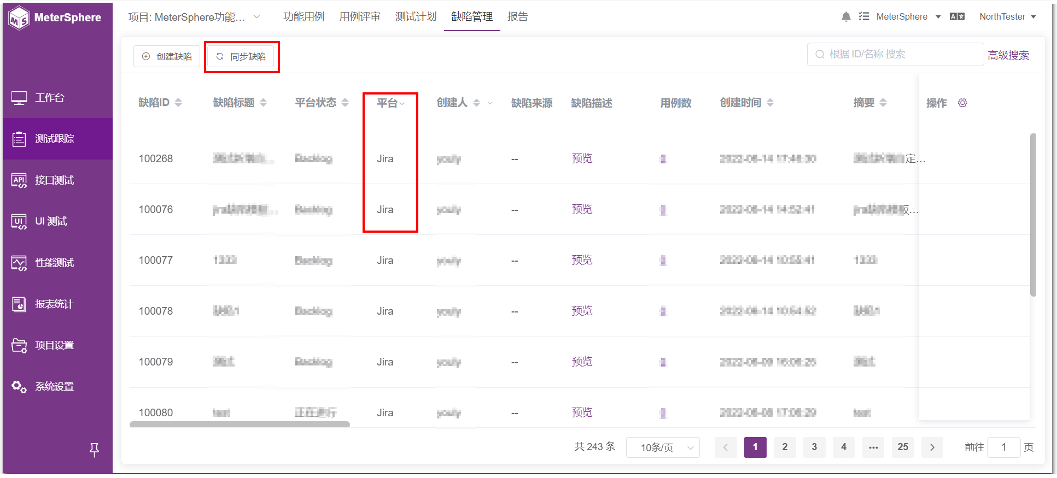Preview description for defect 100079
The image size is (1057, 478).
(582, 362)
